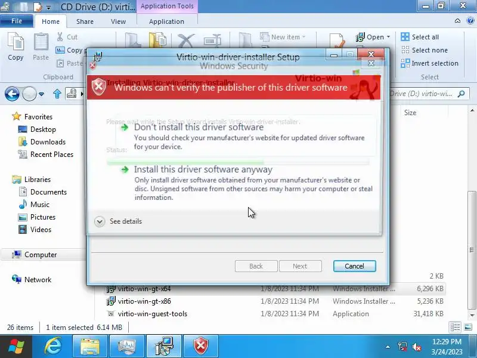477x358 pixels.
Task: Open the installer taskbar icon
Action: click(x=164, y=347)
